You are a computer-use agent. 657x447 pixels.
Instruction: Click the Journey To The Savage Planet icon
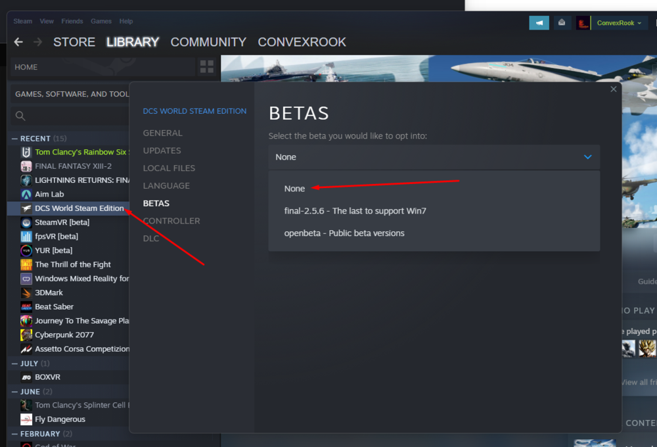pyautogui.click(x=26, y=321)
